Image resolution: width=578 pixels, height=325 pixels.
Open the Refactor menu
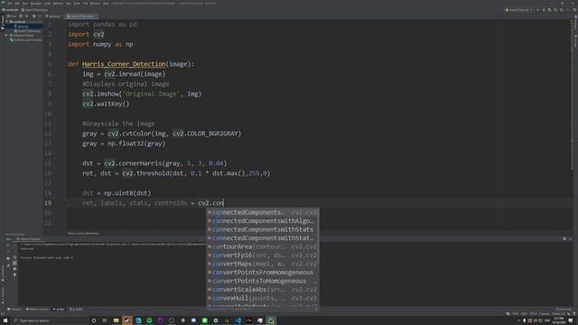(58, 4)
